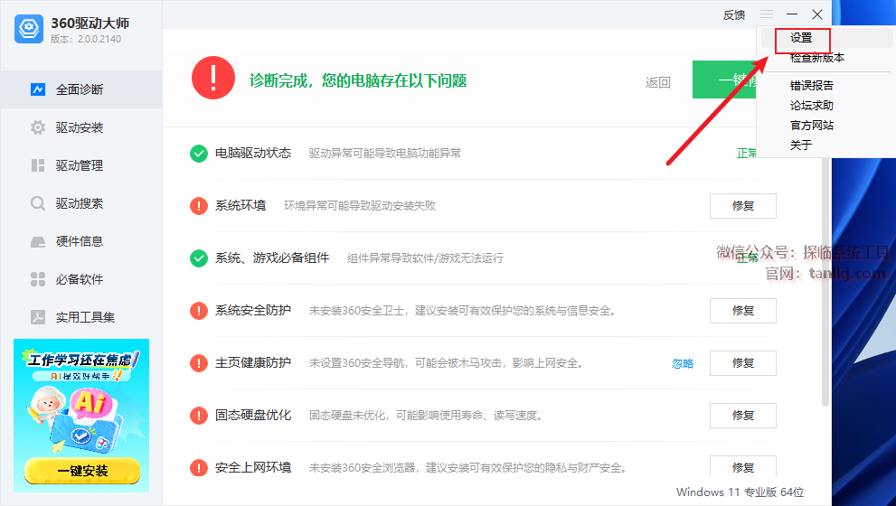Click description 固态硬盘未优化，可能影响使用寿命

pos(426,416)
